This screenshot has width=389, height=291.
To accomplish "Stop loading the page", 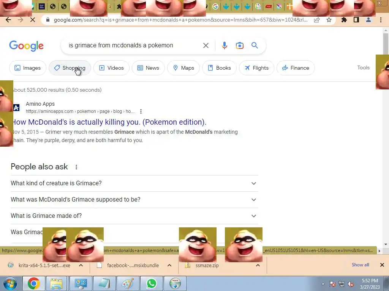I will click(33, 20).
